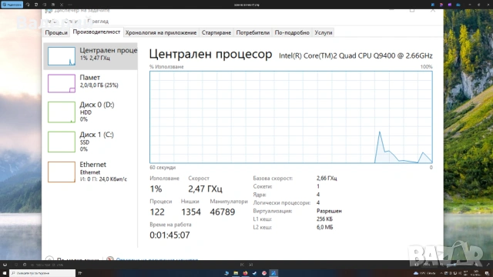
Task: Click the Памет mini graph thumbnail
Action: 62,84
